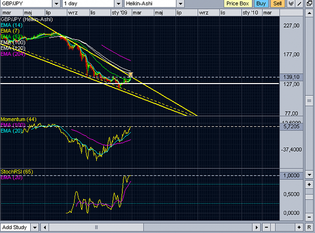This screenshot has height=233, width=315.
Task: Click the GBP/JPY (Heikin-Ashi) chart title
Action: (27, 20)
